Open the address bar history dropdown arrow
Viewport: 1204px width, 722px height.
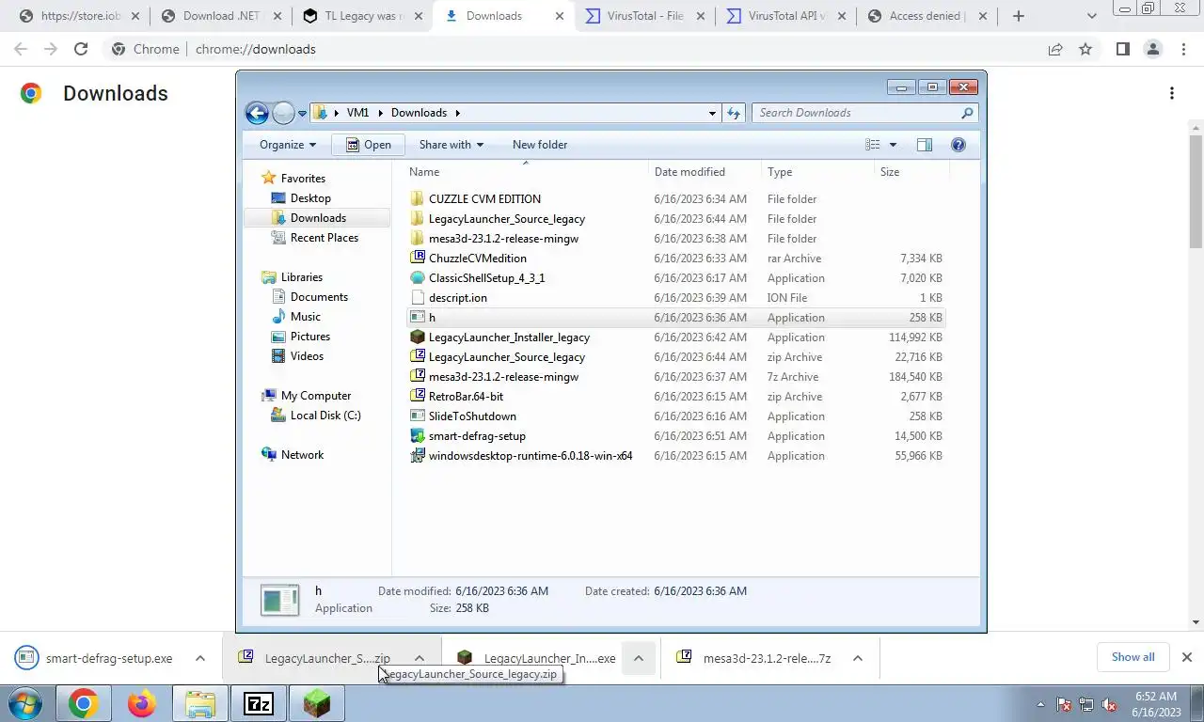click(712, 113)
